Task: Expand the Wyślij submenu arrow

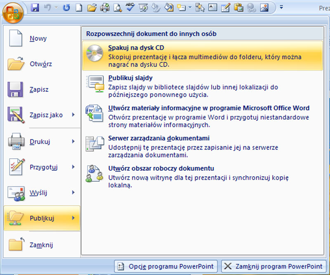Action: click(73, 192)
